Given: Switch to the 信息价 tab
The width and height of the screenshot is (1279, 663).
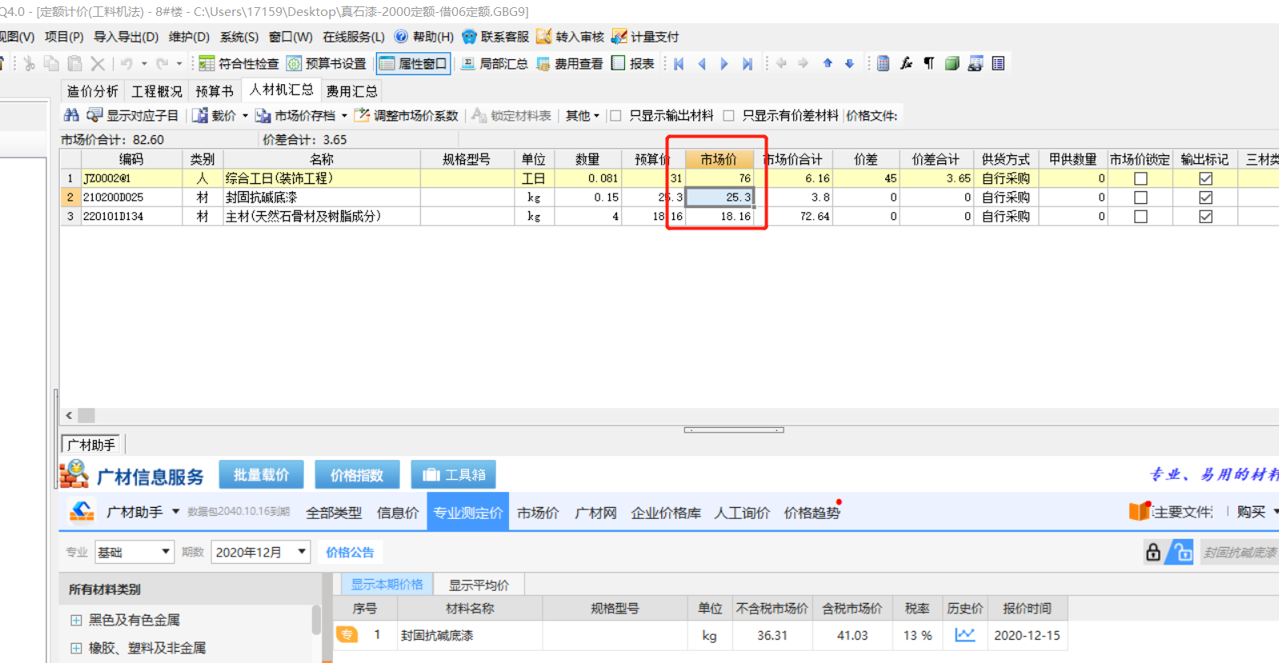Looking at the screenshot, I should (398, 513).
